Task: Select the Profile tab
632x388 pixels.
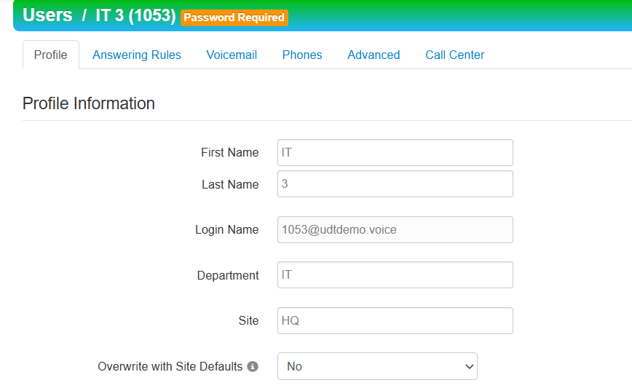Action: [51, 55]
